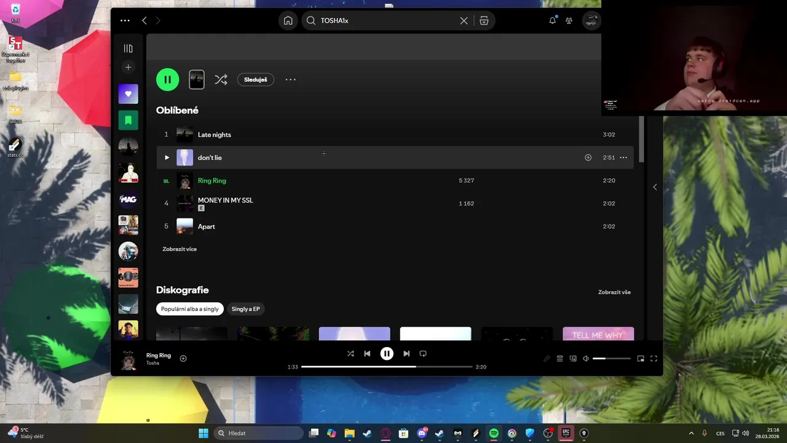Expand right panel with chevron arrow
The image size is (787, 443).
click(655, 187)
